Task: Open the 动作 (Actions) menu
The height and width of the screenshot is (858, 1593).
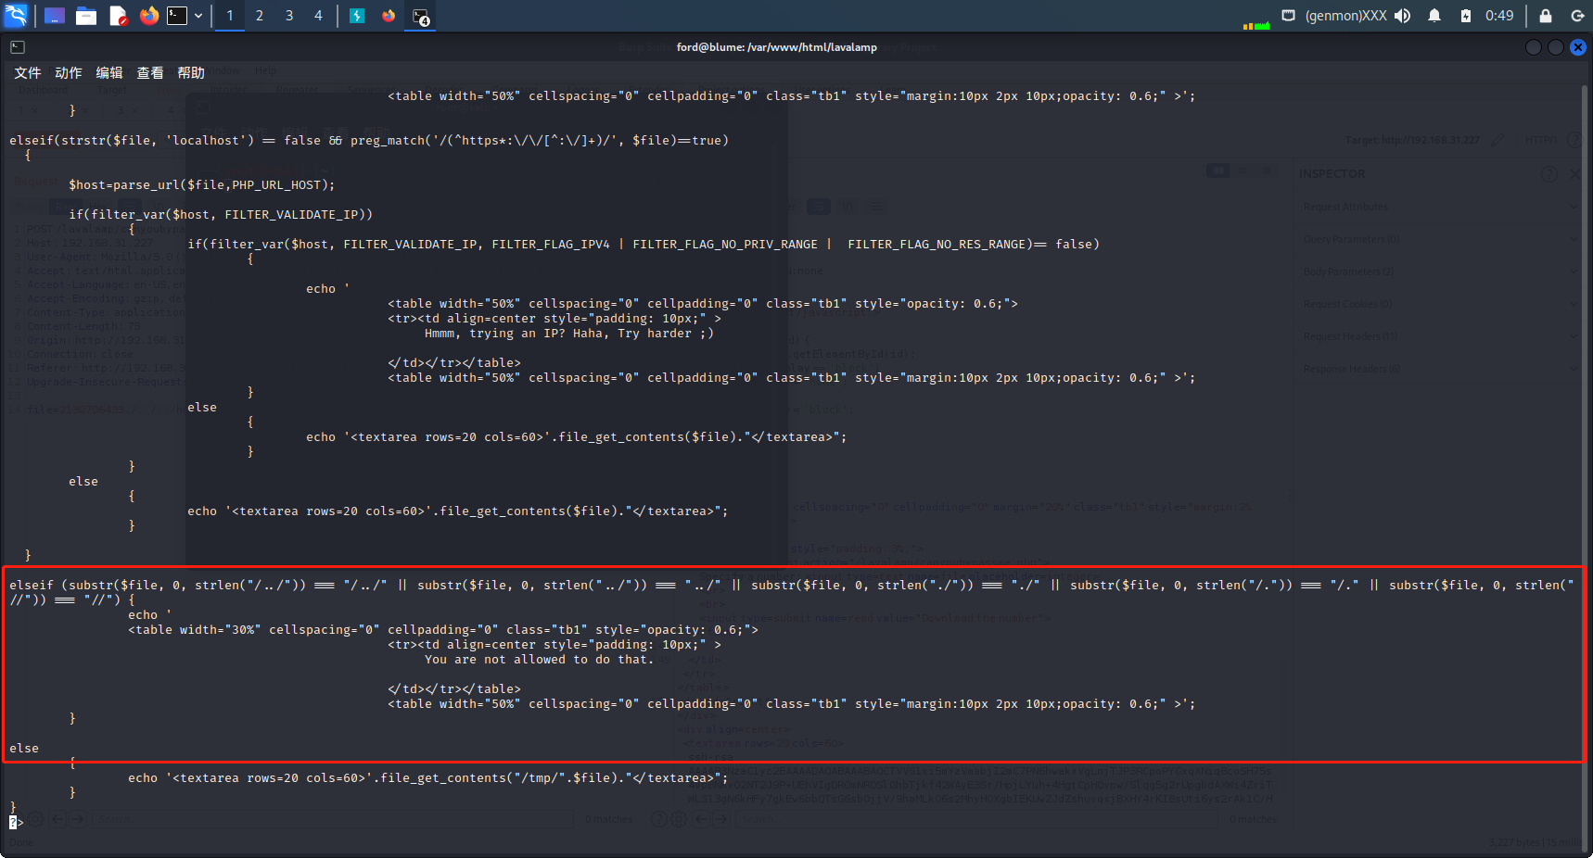Action: click(x=69, y=73)
